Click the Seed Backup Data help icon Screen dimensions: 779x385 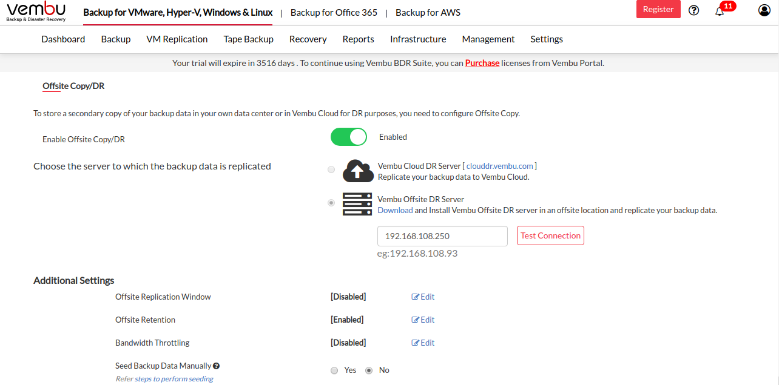pos(216,366)
